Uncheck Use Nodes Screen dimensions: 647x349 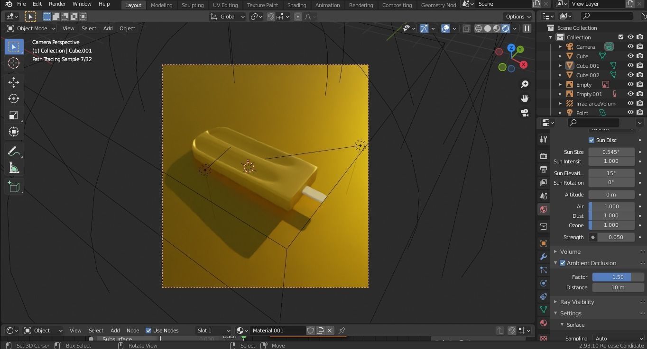[148, 331]
